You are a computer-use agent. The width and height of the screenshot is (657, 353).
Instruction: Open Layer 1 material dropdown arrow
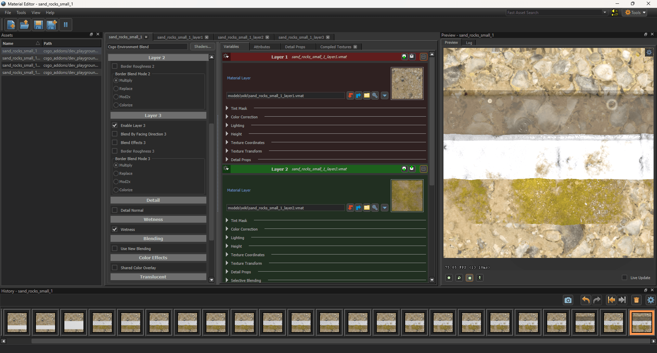(385, 95)
